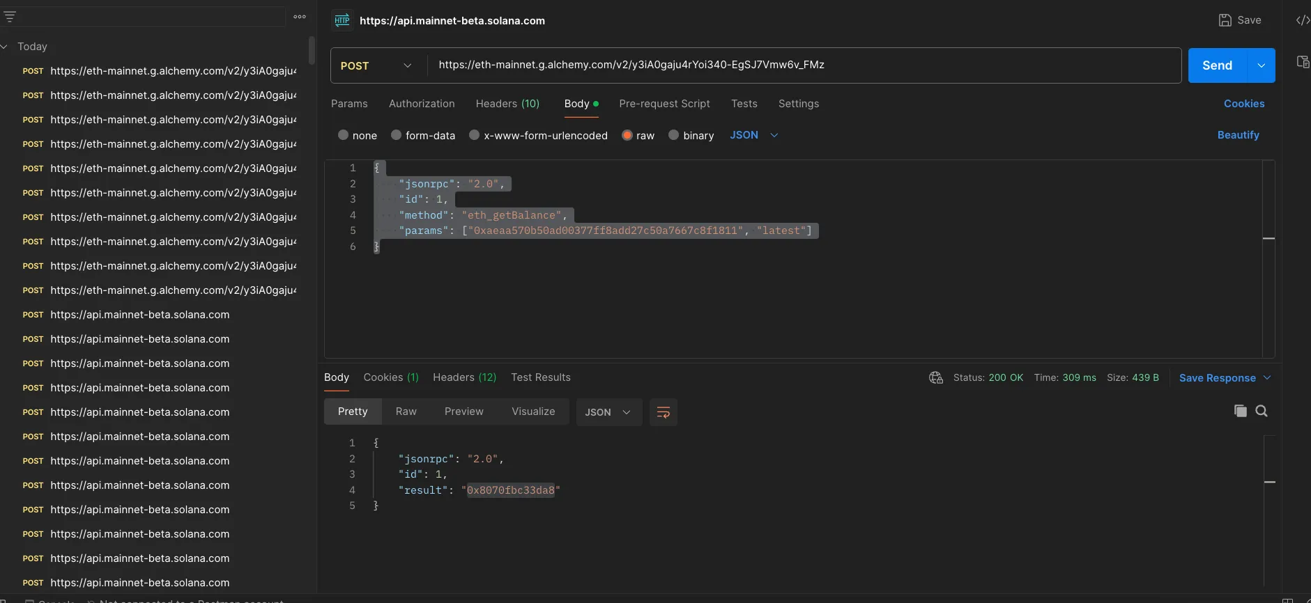Click the network globe icon near Status
The image size is (1311, 603).
coord(935,377)
